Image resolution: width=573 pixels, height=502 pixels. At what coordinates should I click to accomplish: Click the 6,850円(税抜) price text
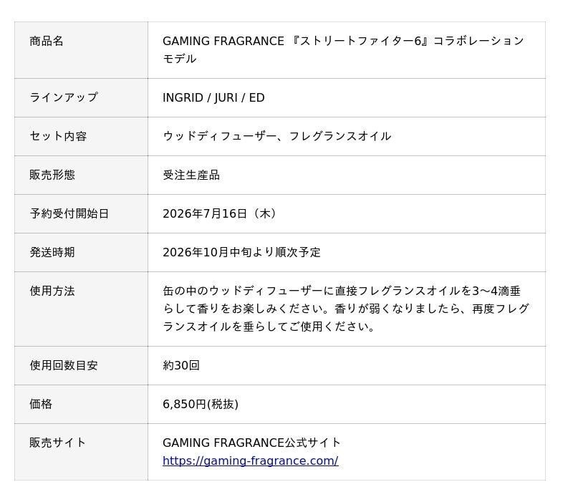tap(201, 405)
